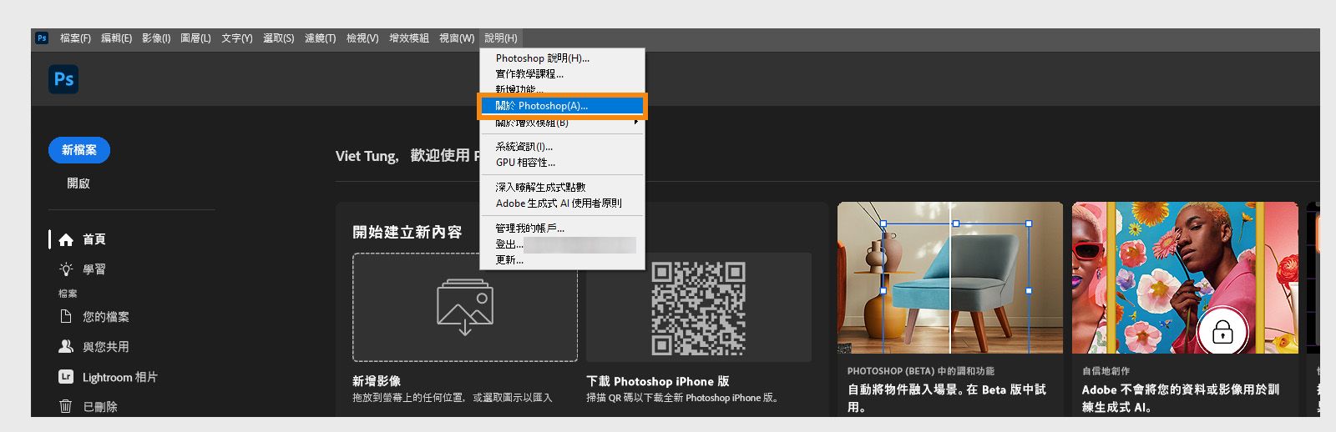Open 已刪除 in the sidebar
This screenshot has width=1336, height=432.
pyautogui.click(x=99, y=407)
